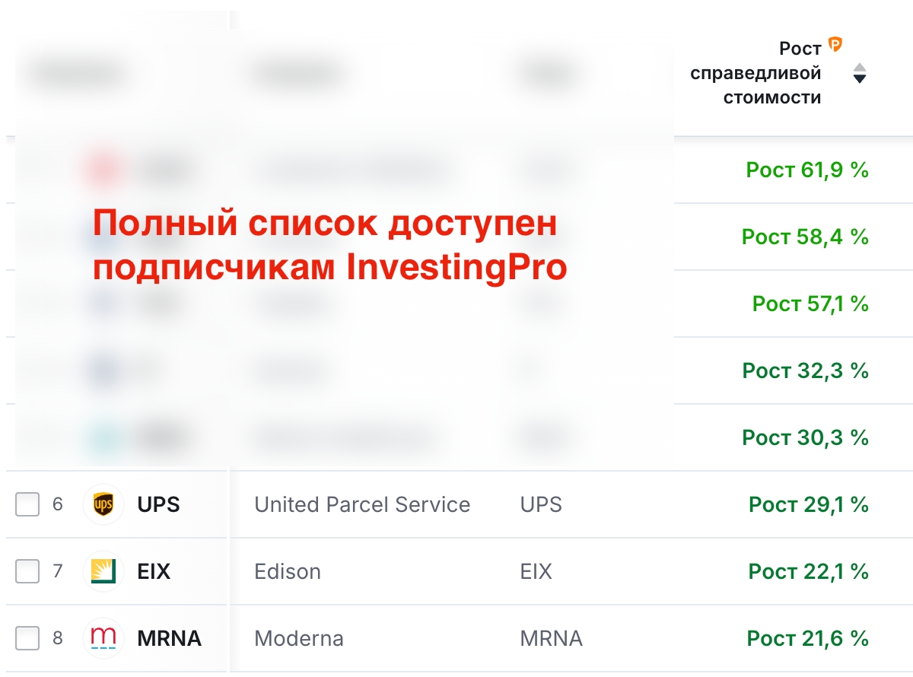The image size is (913, 677).
Task: Click the Moderna company name
Action: 299,638
